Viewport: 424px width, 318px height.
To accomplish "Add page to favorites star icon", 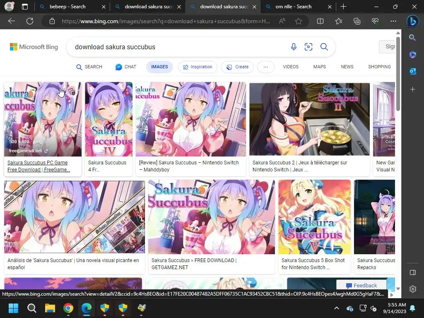I will pos(299,21).
